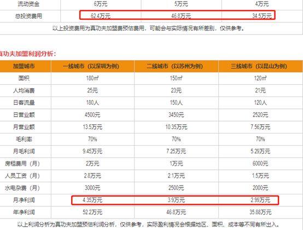Select the '月营业额' row label
Screen dimensions: 303x230
tap(24, 127)
